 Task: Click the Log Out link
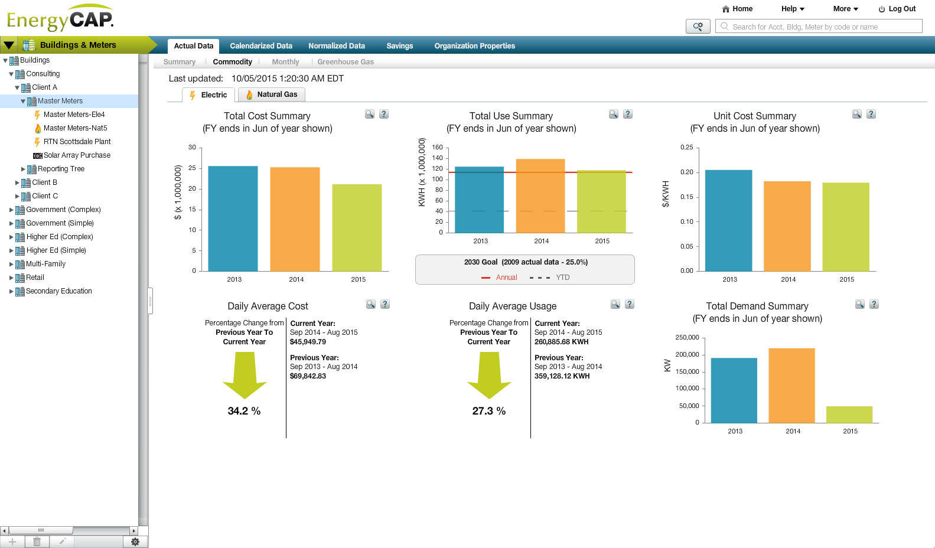point(897,9)
